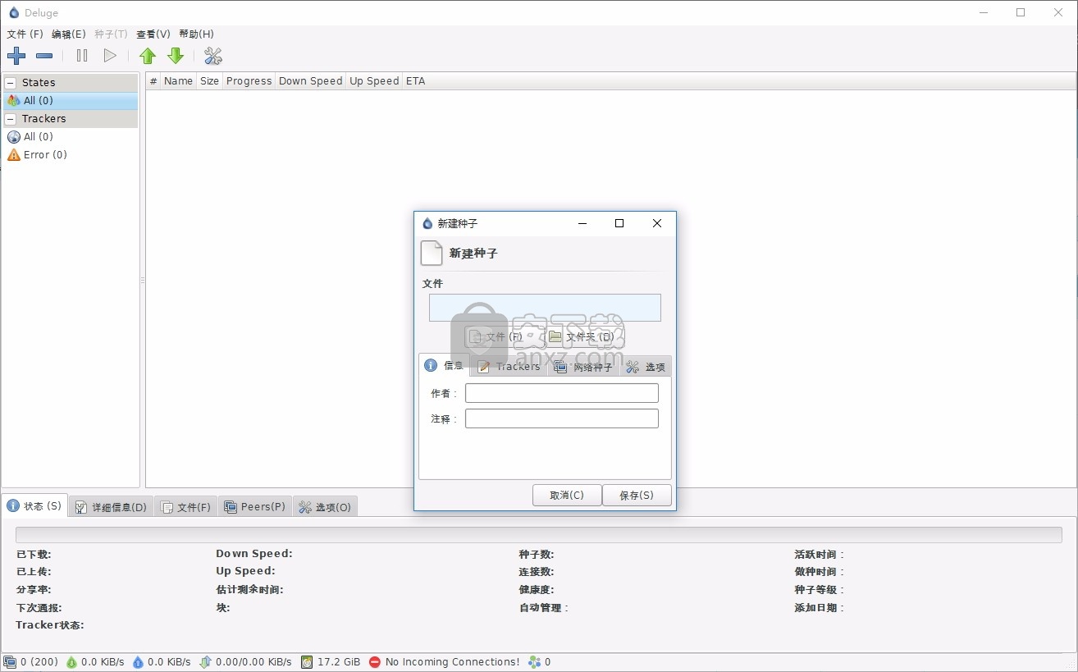Click the file list box in dialog
This screenshot has width=1078, height=672.
[x=545, y=308]
